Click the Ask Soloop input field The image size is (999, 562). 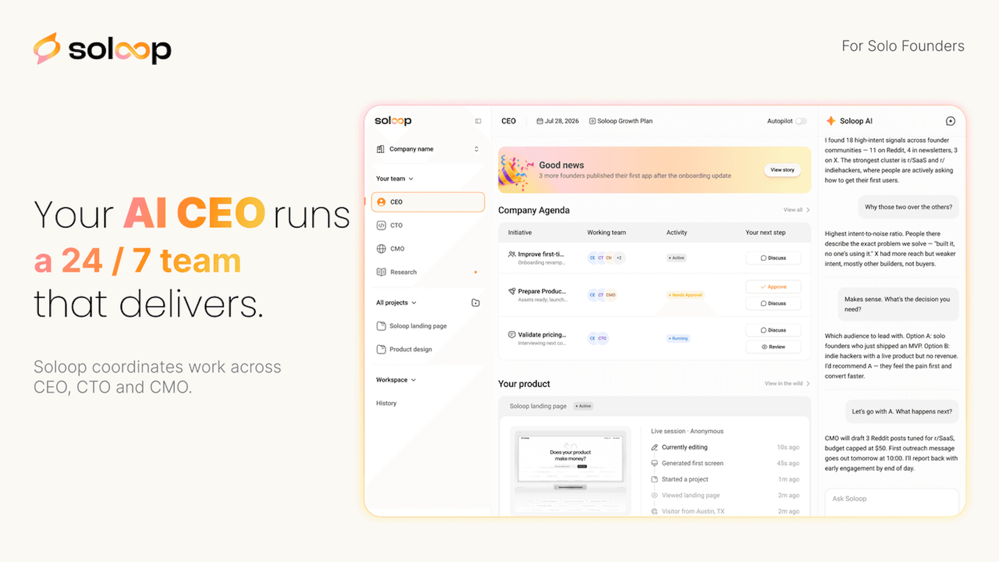(x=891, y=501)
